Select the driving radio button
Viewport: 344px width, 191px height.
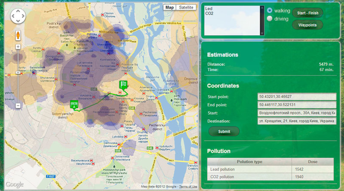click(x=270, y=18)
